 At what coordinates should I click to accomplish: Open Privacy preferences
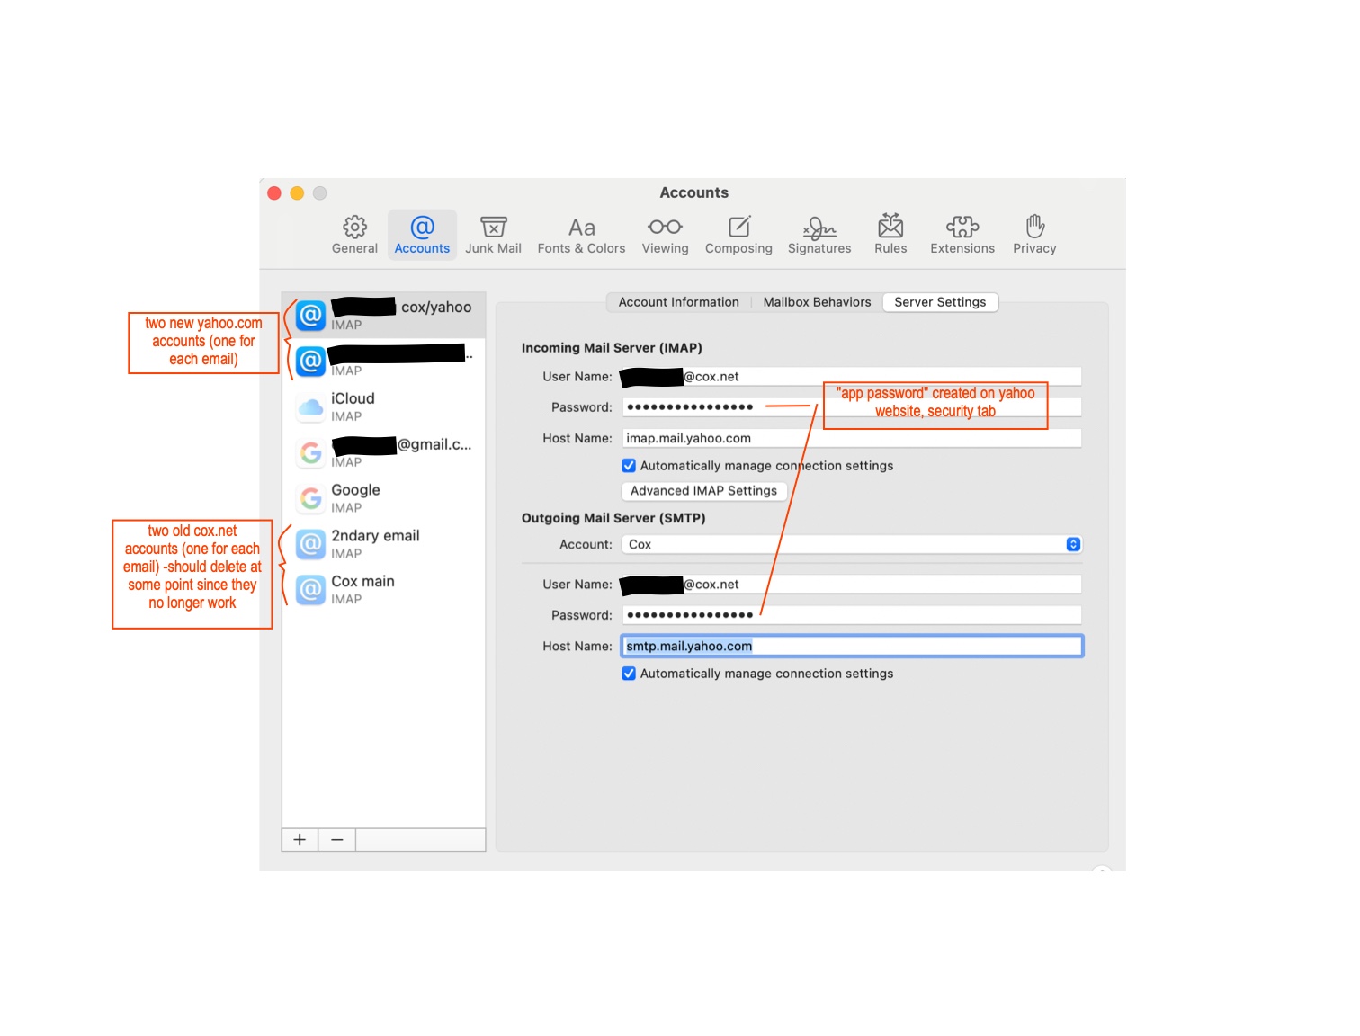(1034, 235)
